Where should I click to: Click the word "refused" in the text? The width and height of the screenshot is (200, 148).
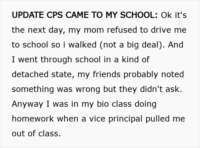(109, 30)
